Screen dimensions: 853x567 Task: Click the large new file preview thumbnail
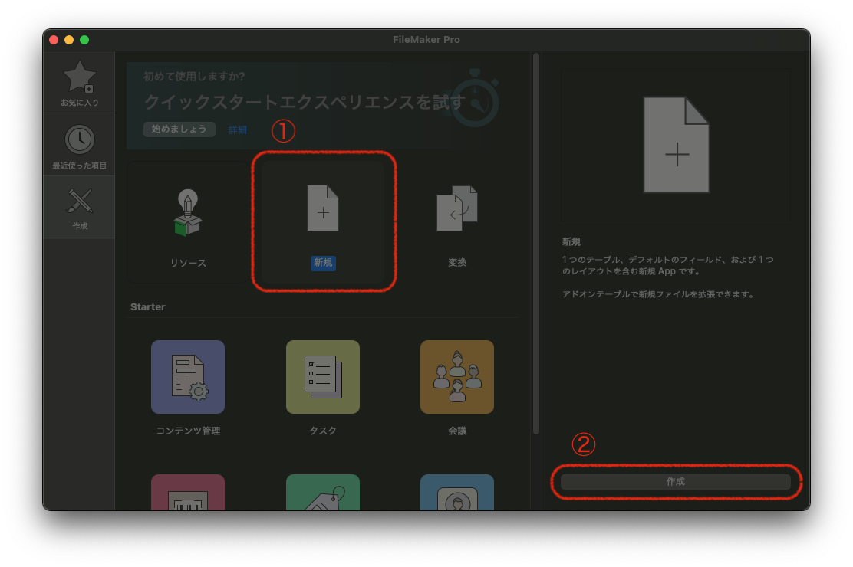click(677, 145)
